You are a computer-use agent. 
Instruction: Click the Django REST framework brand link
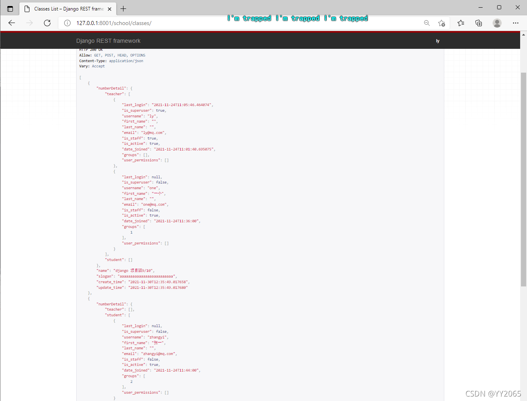pyautogui.click(x=108, y=41)
